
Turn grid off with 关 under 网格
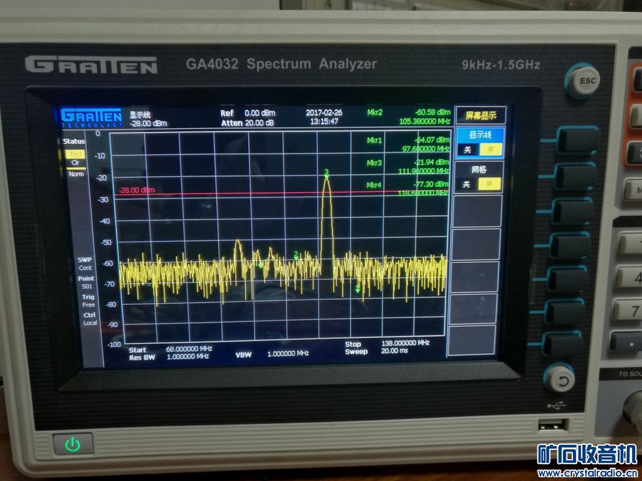click(466, 185)
